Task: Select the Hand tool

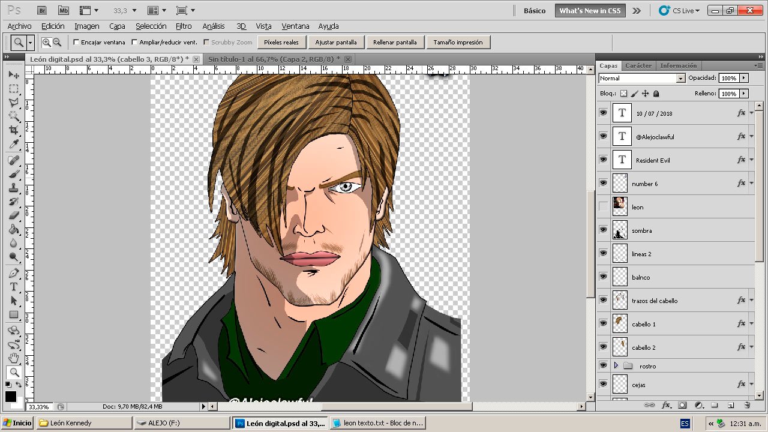Action: 14,358
